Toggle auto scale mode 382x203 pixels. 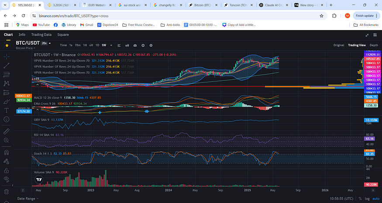(x=376, y=199)
